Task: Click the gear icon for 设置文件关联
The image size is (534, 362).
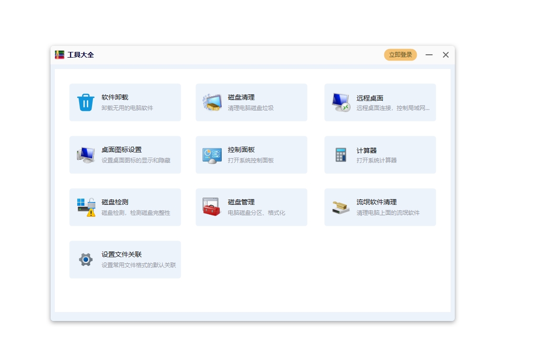Action: click(x=85, y=260)
